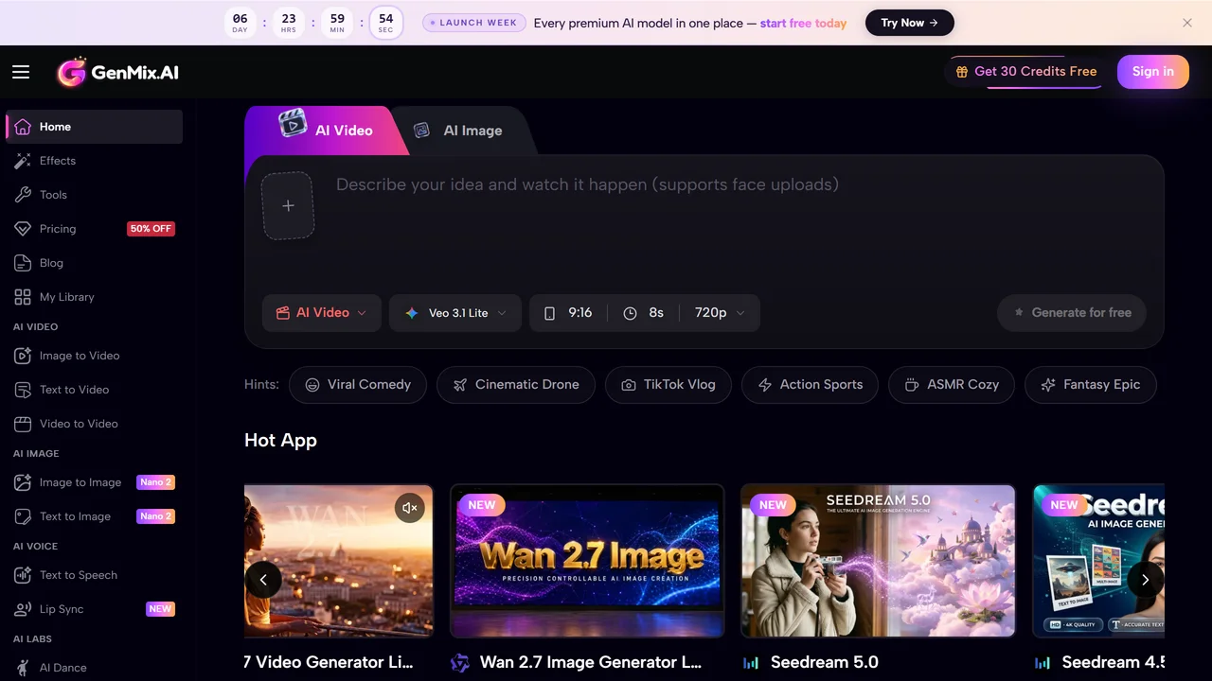
Task: Open My Library grid icon
Action: point(23,297)
